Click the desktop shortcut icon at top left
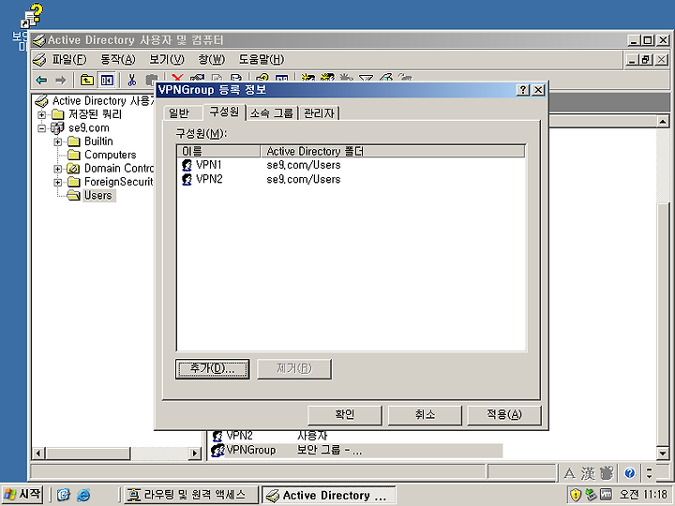The image size is (675, 506). [x=31, y=16]
